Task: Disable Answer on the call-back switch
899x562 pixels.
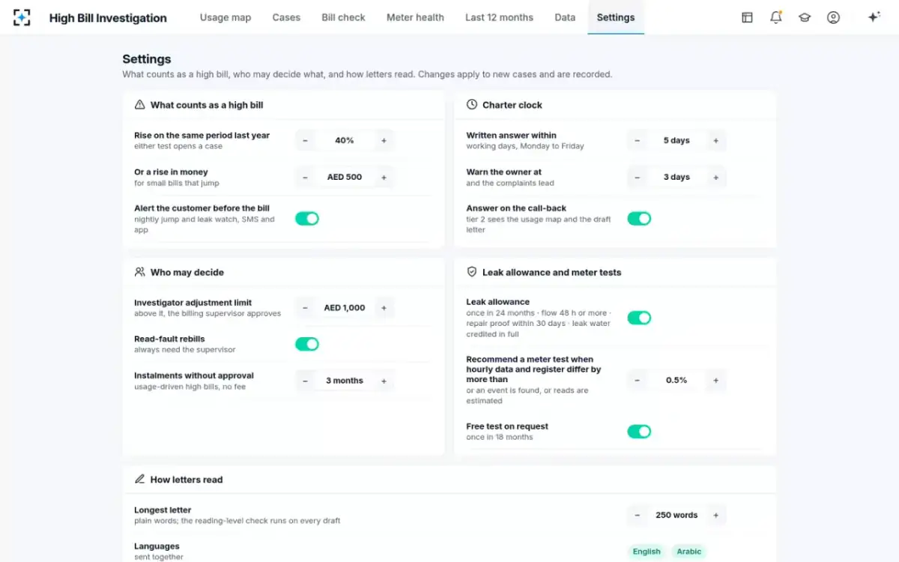Action: tap(639, 218)
